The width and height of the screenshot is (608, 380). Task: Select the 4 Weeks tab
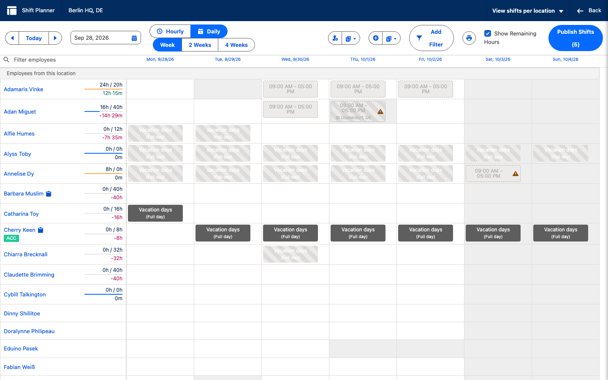[236, 45]
